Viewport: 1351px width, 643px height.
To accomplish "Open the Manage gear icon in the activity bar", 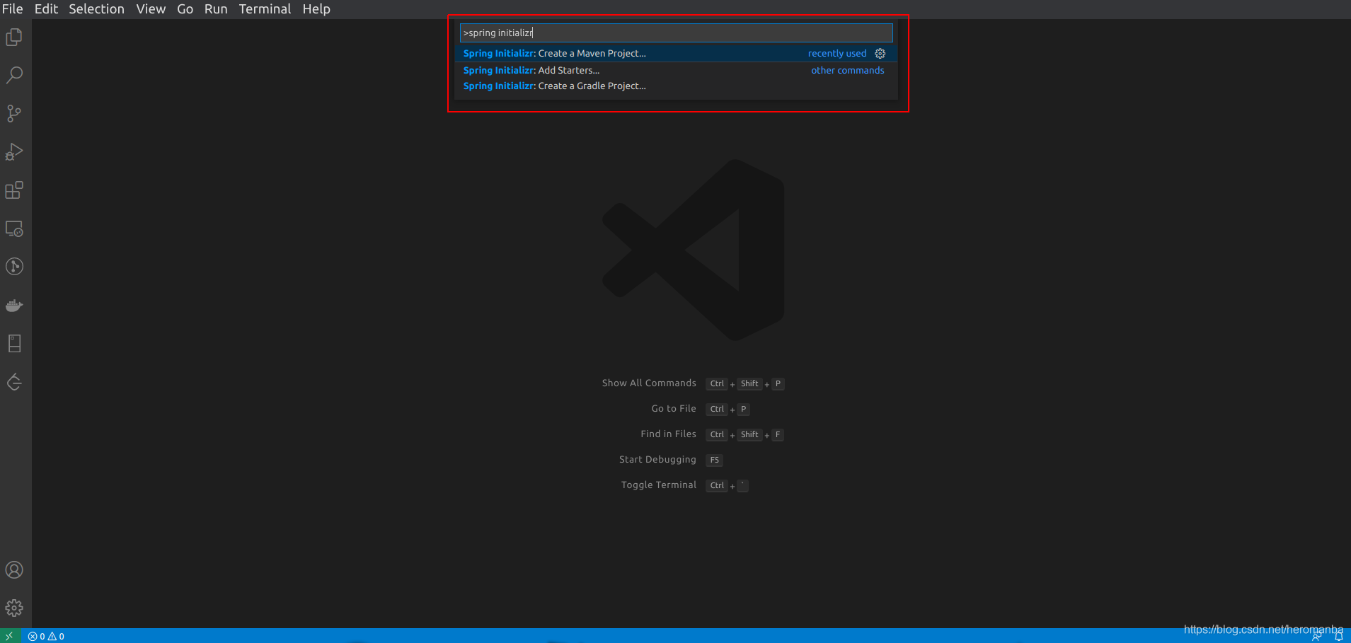I will click(14, 608).
